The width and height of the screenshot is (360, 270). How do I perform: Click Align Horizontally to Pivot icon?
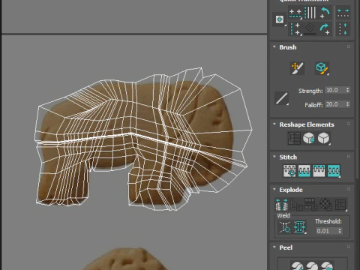(x=295, y=13)
